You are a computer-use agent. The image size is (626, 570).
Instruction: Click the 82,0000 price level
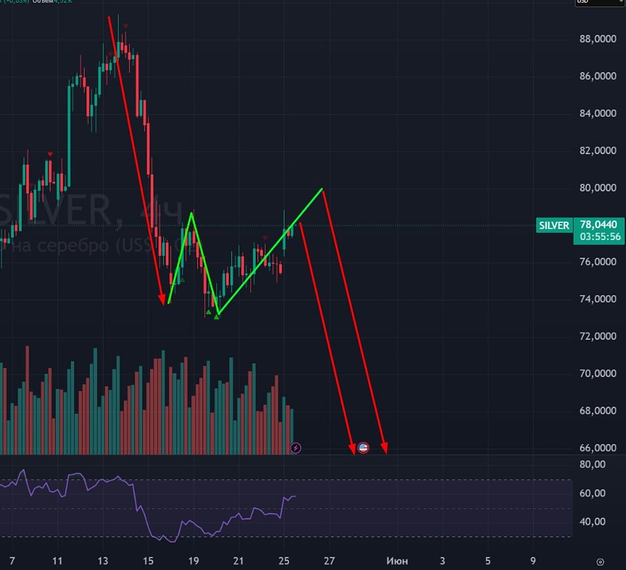click(598, 151)
